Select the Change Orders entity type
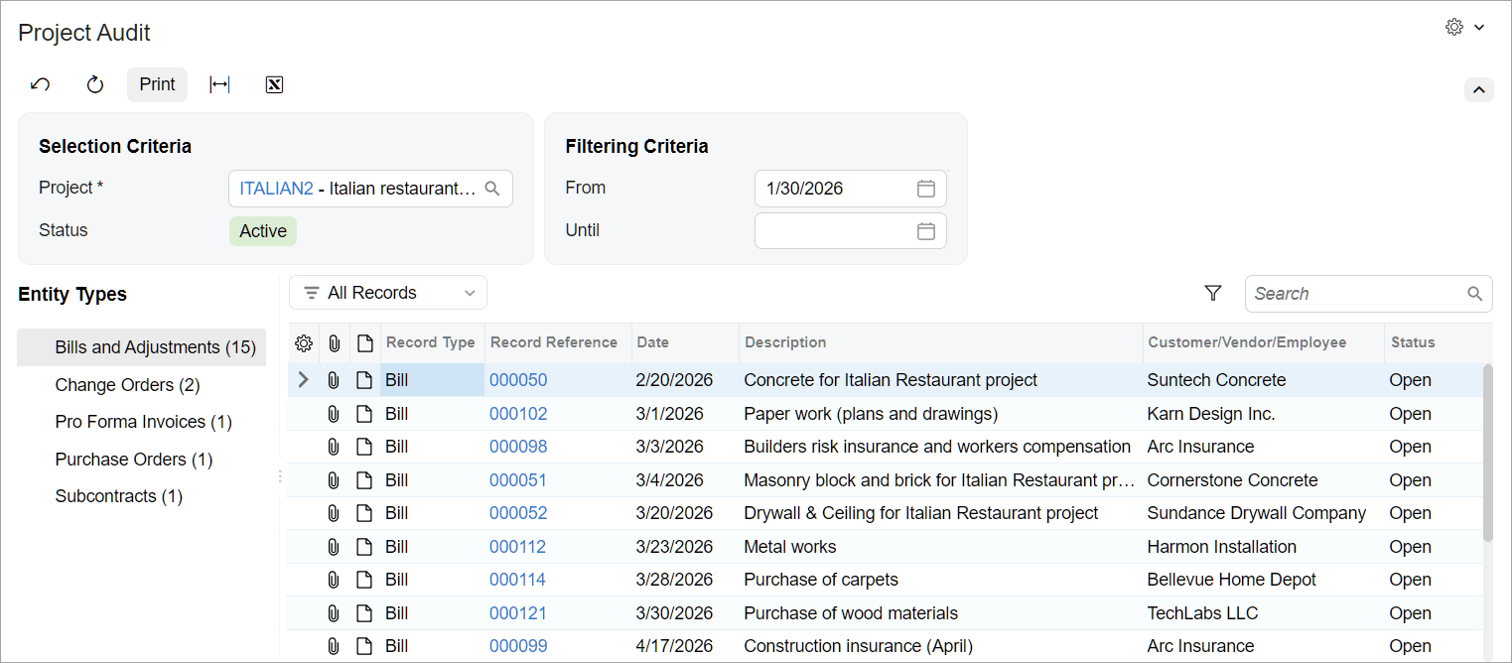1512x663 pixels. point(127,385)
